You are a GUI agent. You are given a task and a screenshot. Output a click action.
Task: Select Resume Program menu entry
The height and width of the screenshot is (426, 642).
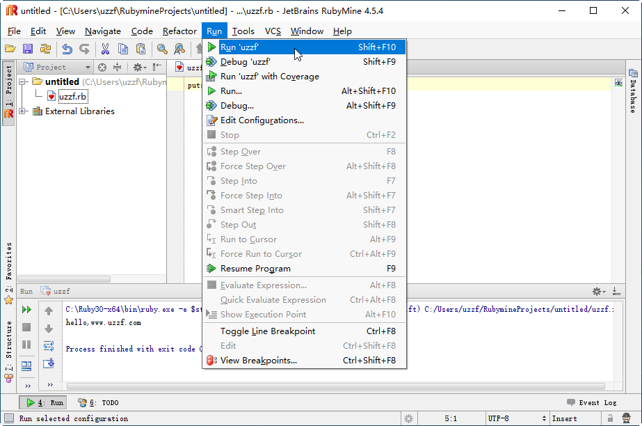pos(304,268)
